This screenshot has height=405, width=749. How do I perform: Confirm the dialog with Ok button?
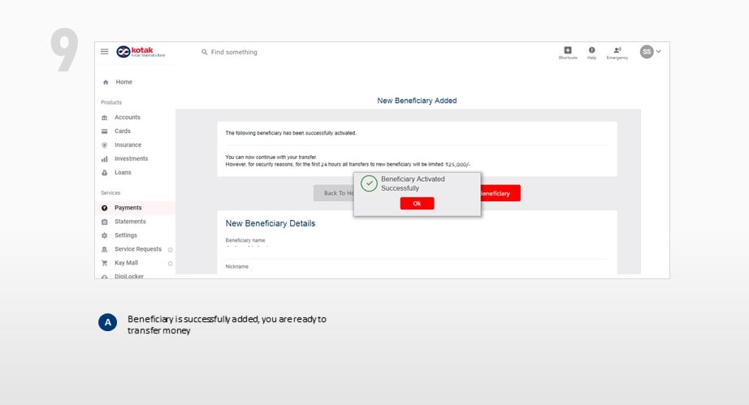[x=417, y=204]
